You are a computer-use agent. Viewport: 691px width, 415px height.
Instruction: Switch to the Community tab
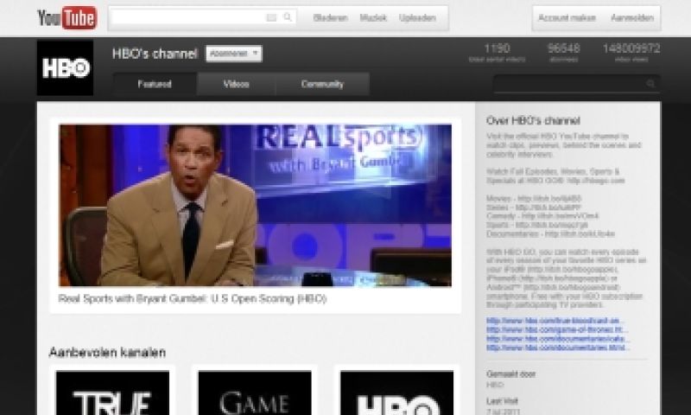pyautogui.click(x=322, y=84)
